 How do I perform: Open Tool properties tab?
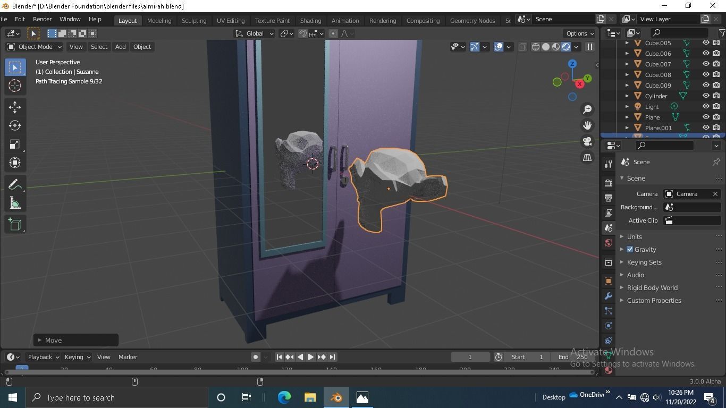pos(609,164)
